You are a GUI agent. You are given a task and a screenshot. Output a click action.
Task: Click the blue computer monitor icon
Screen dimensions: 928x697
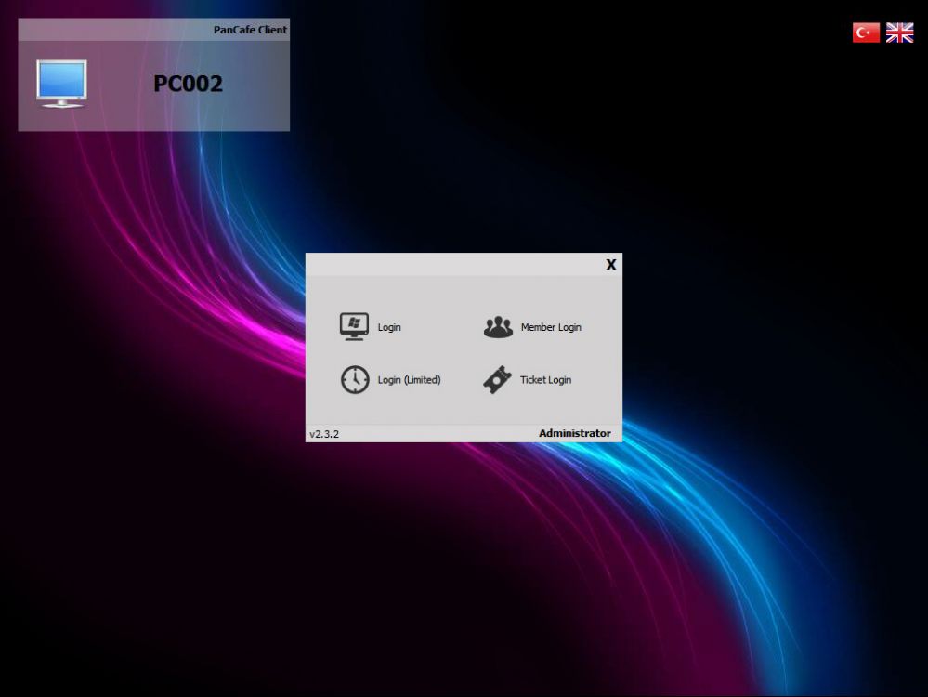click(x=61, y=84)
